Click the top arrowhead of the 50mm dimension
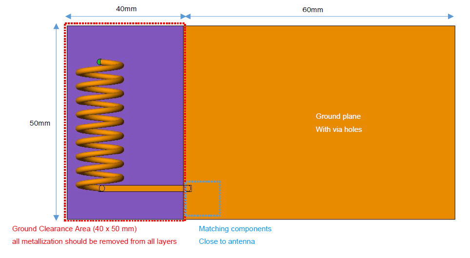Image resolution: width=470 pixels, height=258 pixels. [57, 28]
